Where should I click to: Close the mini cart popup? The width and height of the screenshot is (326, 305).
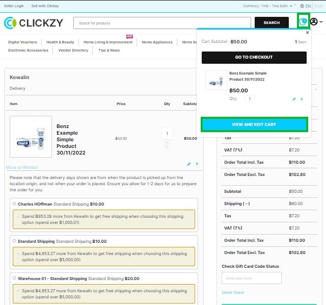[x=307, y=33]
